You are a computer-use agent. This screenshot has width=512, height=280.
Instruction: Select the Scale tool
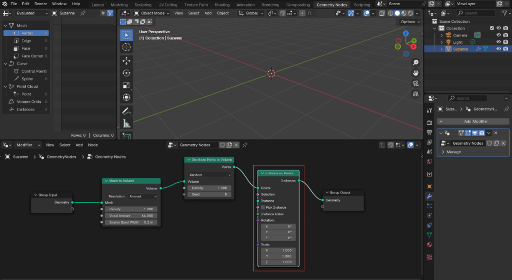[x=127, y=85]
